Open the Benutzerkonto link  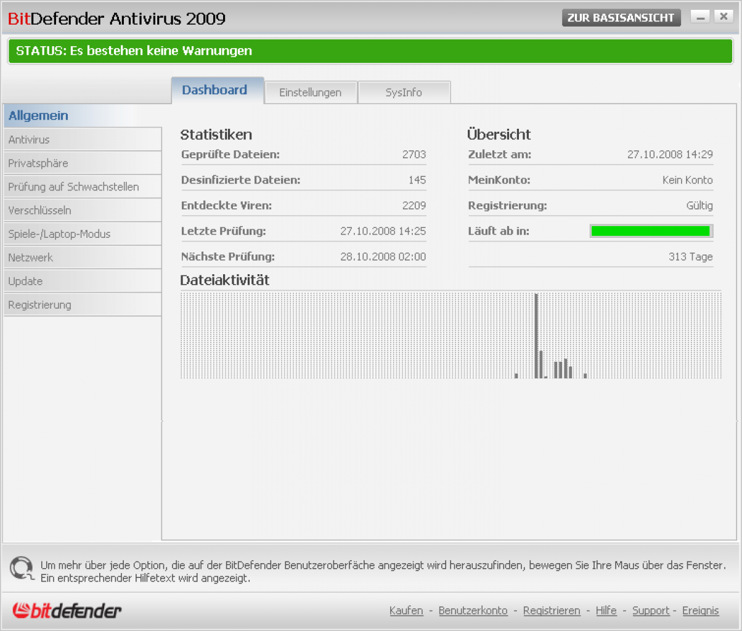[473, 611]
